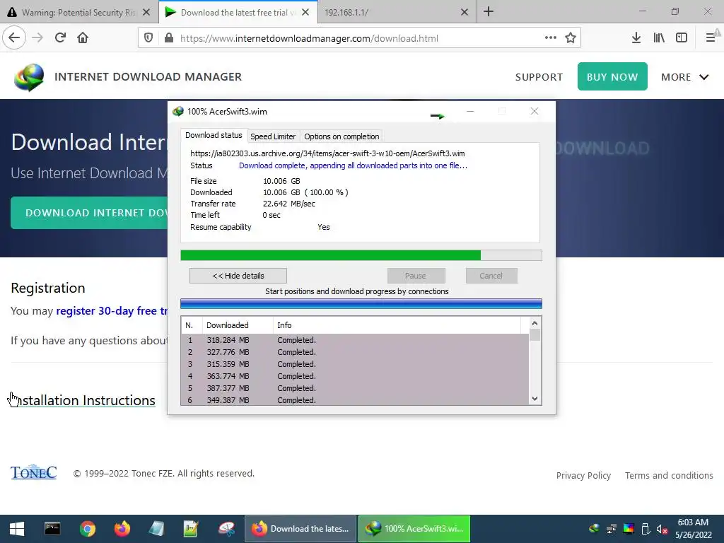Minimize the AcerSwift3.wim download dialog

coord(470,111)
